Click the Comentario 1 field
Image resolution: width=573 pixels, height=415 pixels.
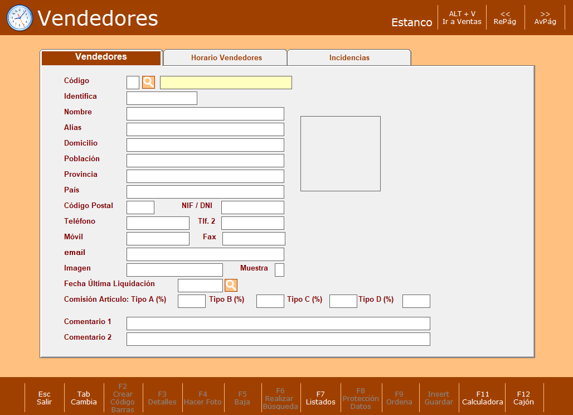click(279, 323)
